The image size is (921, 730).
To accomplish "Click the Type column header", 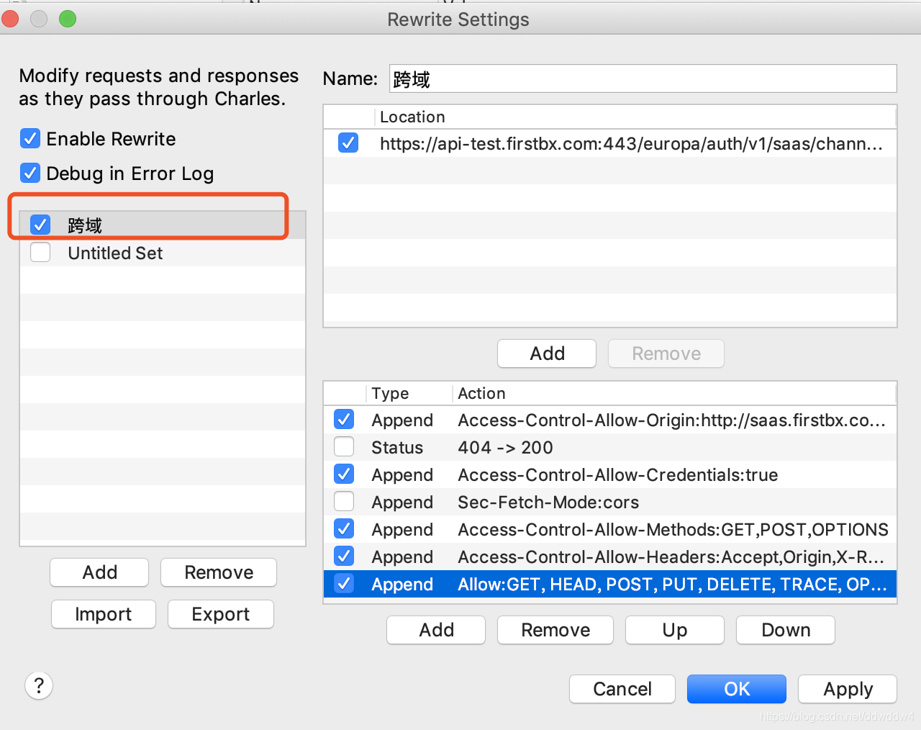I will tap(409, 393).
